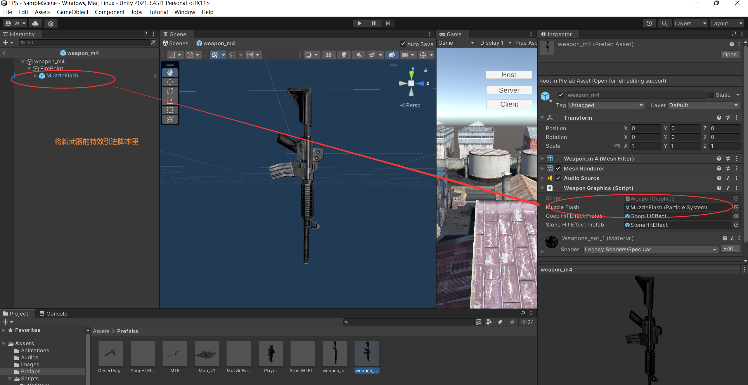Viewport: 748px width, 385px height.
Task: Toggle 2D view mode in Scene
Action: click(328, 55)
